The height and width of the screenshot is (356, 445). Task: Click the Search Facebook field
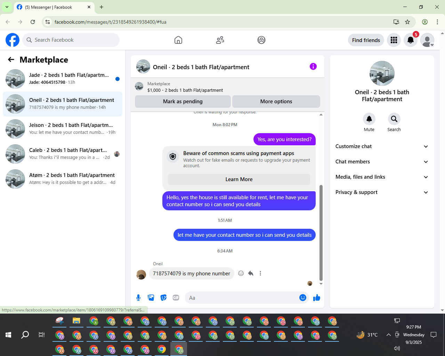coord(71,40)
